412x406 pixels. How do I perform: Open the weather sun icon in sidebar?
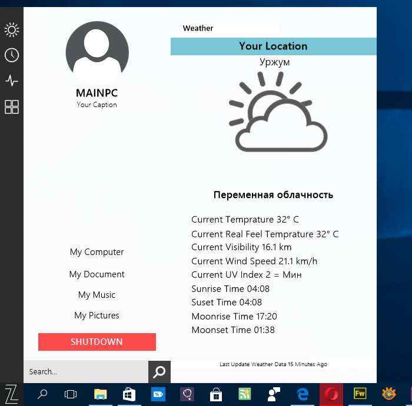(12, 30)
